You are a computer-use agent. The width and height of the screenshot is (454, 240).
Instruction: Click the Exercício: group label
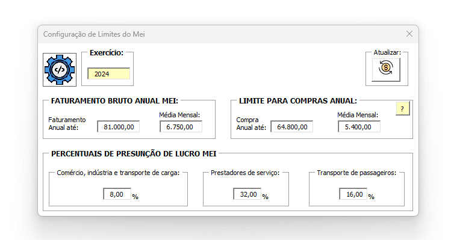point(107,52)
